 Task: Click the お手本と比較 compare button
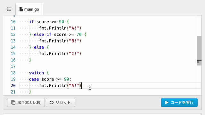(x=26, y=103)
